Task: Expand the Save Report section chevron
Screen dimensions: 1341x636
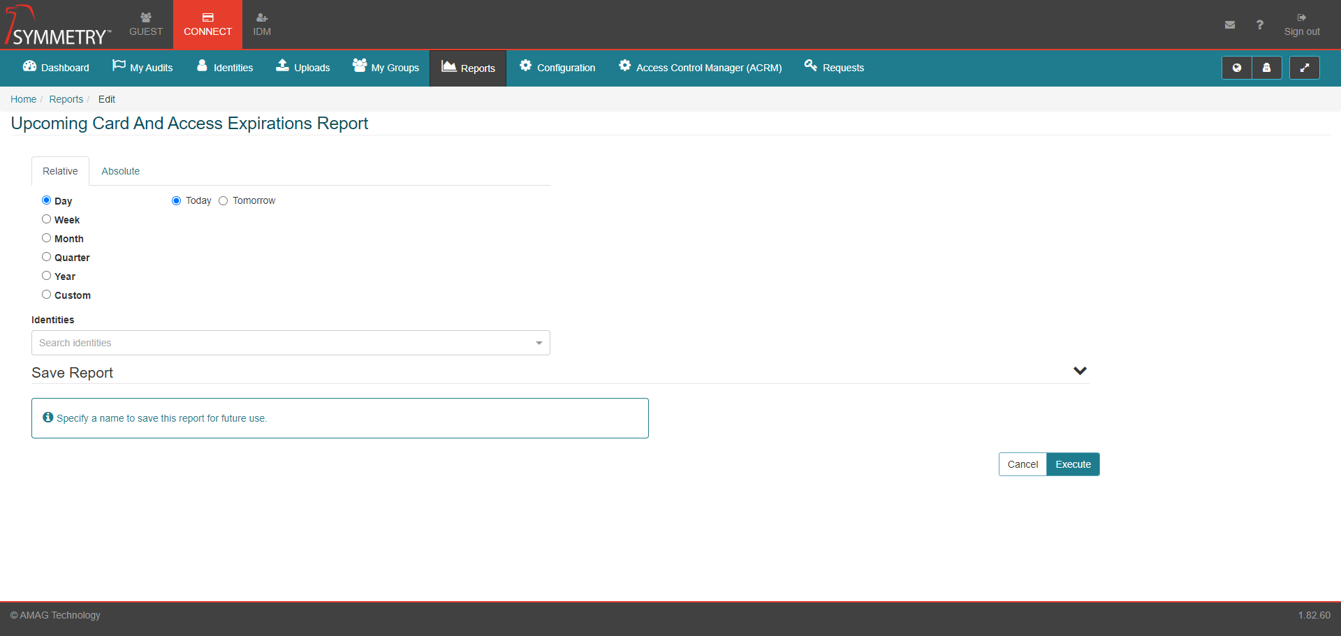Action: (x=1080, y=371)
